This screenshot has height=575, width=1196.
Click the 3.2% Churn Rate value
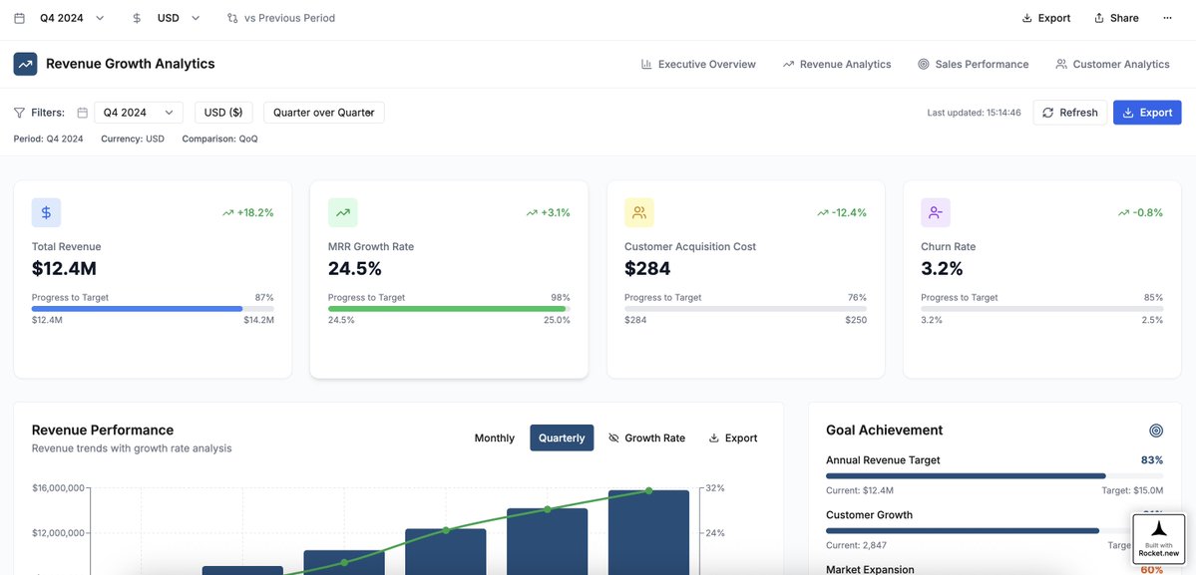pos(942,269)
